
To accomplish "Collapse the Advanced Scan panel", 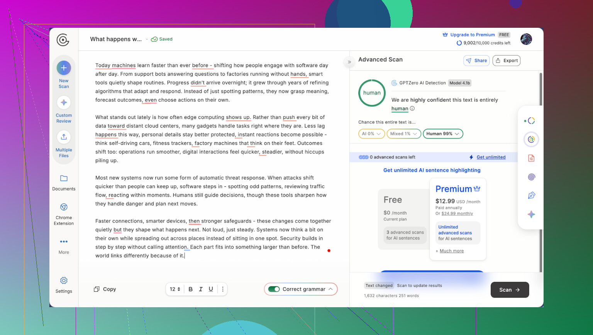I will click(349, 62).
